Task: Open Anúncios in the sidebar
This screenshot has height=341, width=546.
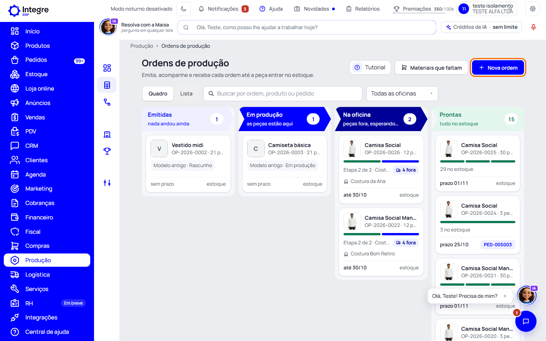Action: click(47, 103)
